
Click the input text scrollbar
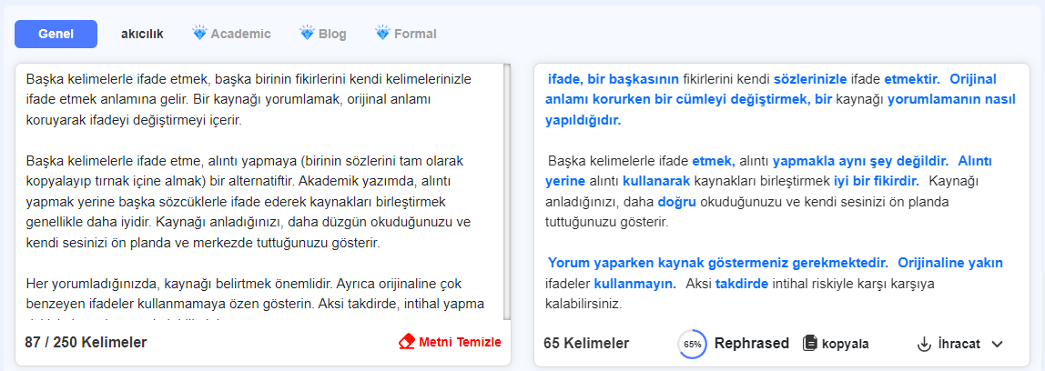coord(507,192)
